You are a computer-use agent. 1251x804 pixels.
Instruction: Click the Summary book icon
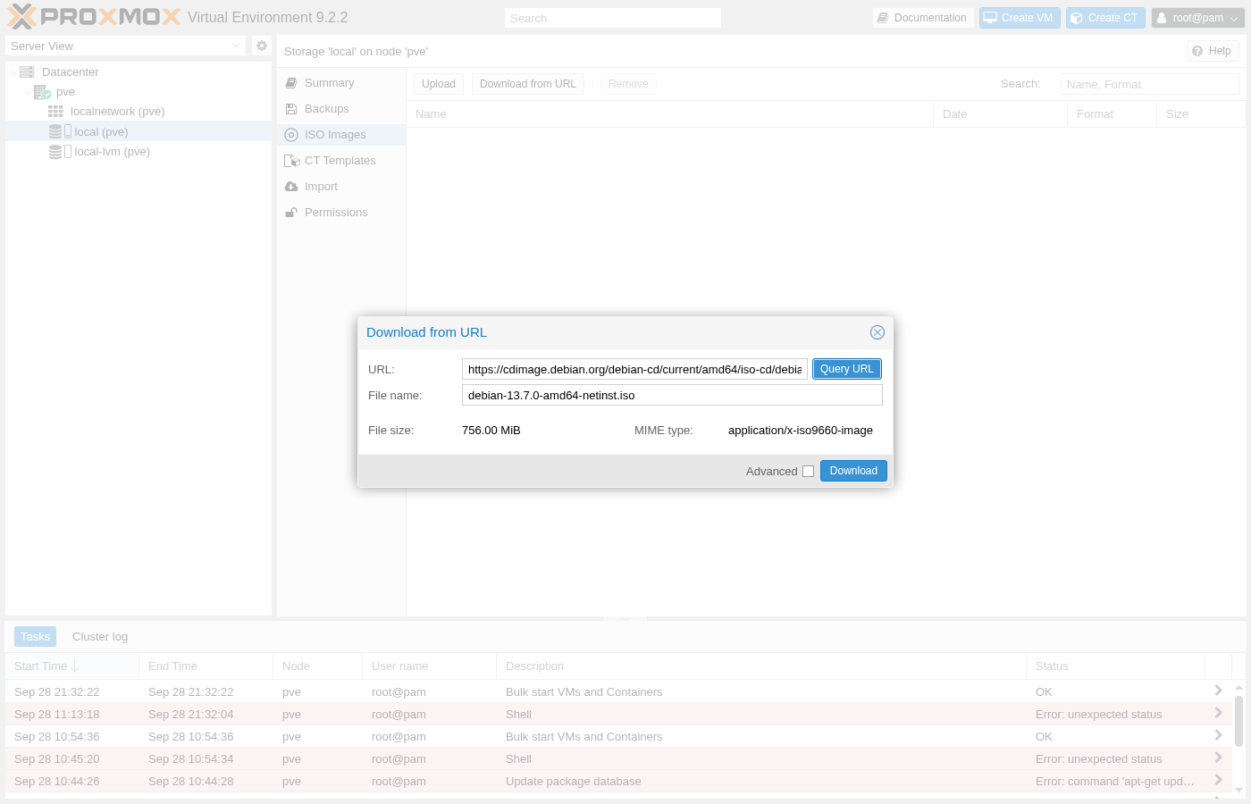[x=291, y=83]
